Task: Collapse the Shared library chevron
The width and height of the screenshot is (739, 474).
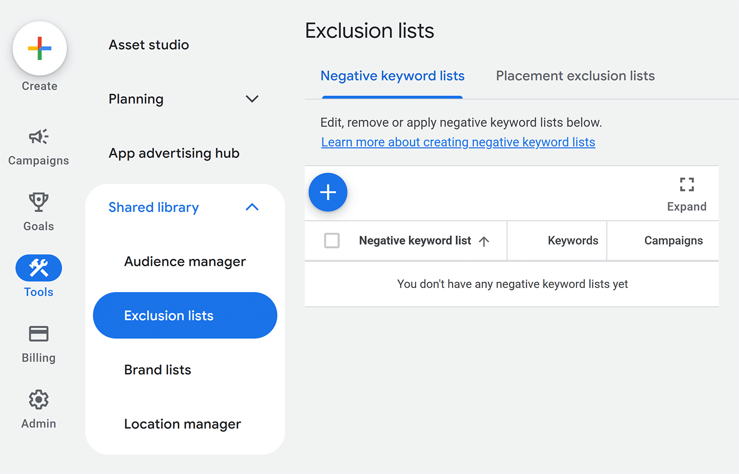Action: 252,207
